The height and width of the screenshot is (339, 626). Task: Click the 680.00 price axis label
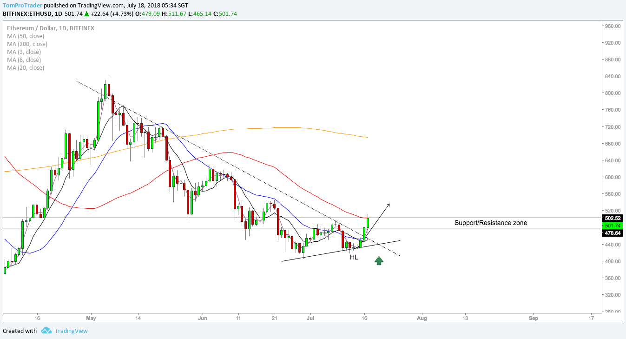pyautogui.click(x=613, y=144)
